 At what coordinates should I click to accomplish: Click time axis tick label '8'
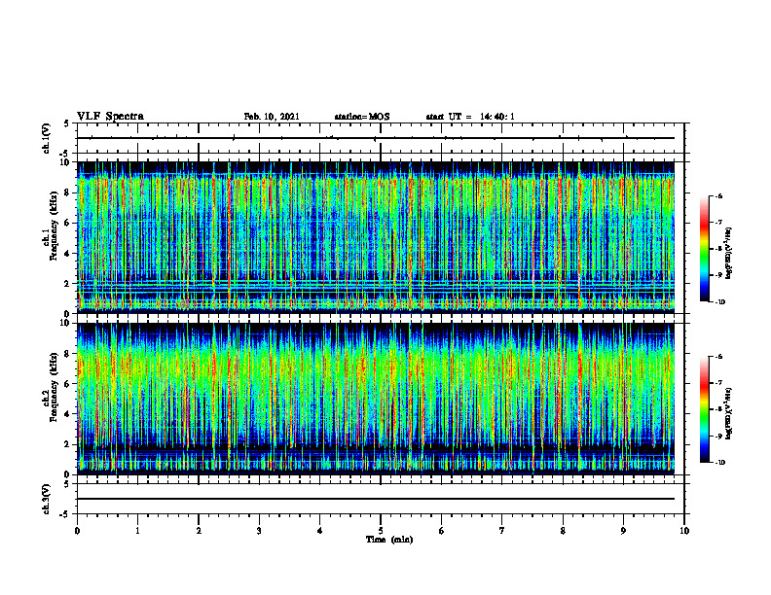click(x=563, y=531)
